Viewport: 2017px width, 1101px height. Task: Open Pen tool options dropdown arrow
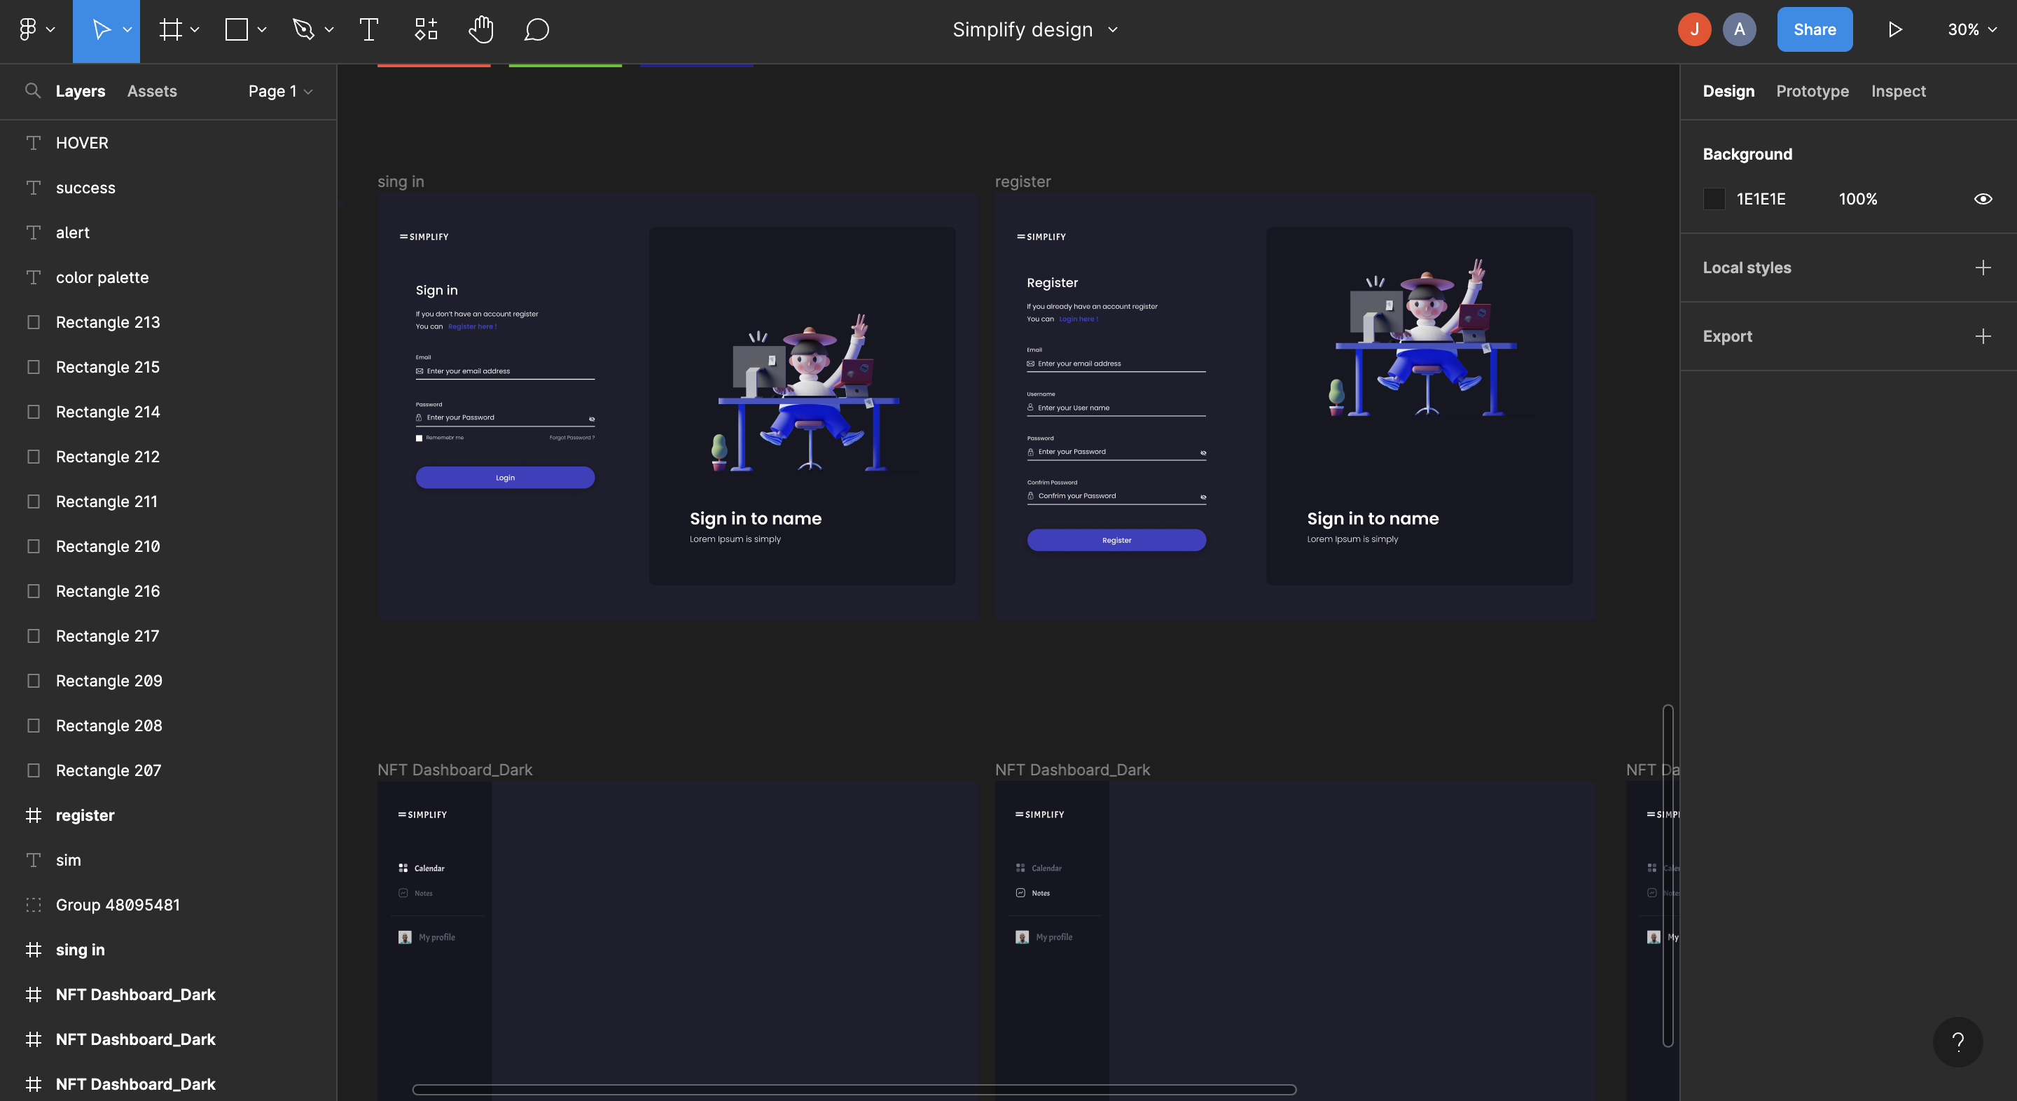pos(329,29)
